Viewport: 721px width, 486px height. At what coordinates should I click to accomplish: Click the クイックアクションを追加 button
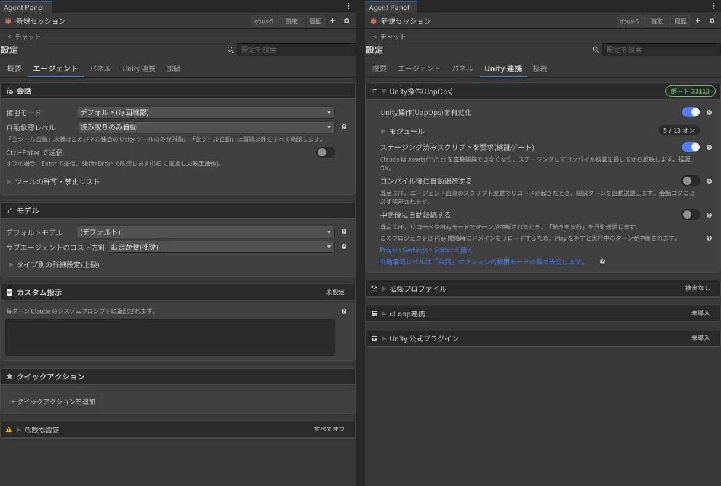point(54,401)
